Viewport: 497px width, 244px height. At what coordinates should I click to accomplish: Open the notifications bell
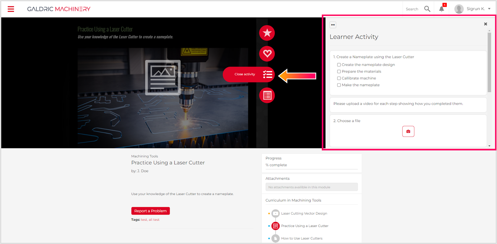[x=441, y=9]
